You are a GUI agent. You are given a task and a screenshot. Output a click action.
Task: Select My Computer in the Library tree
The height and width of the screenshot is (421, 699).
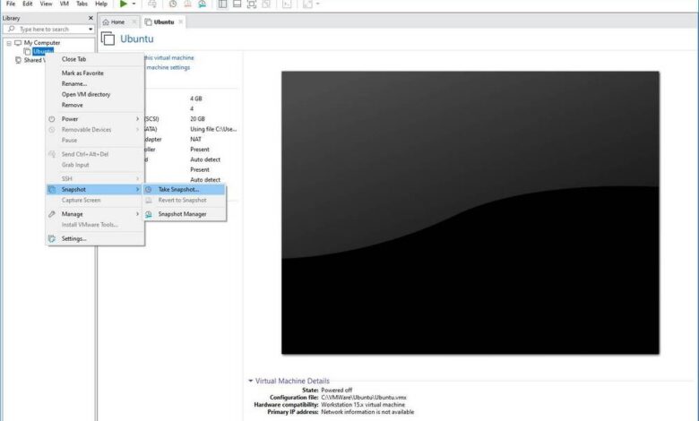coord(42,43)
